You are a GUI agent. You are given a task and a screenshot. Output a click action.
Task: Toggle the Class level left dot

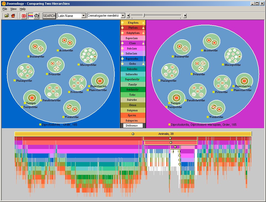coord(122,43)
